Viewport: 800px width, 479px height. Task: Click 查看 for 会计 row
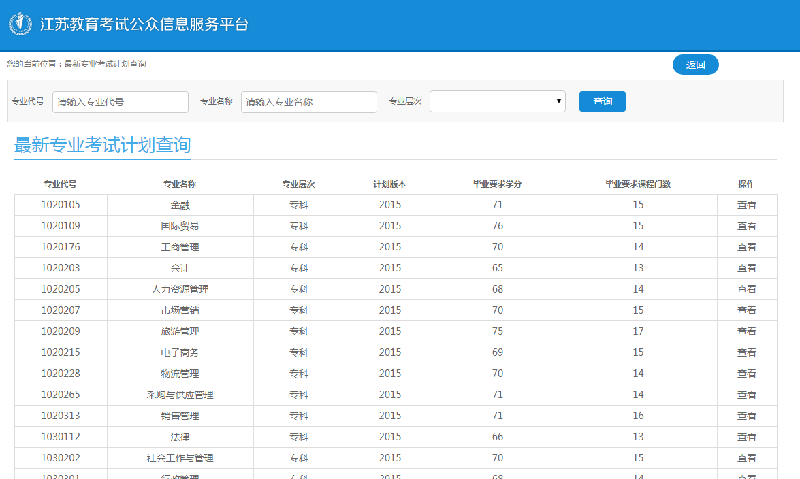click(746, 268)
